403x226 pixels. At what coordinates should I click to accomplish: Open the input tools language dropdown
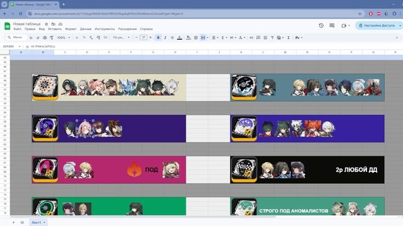click(x=298, y=38)
